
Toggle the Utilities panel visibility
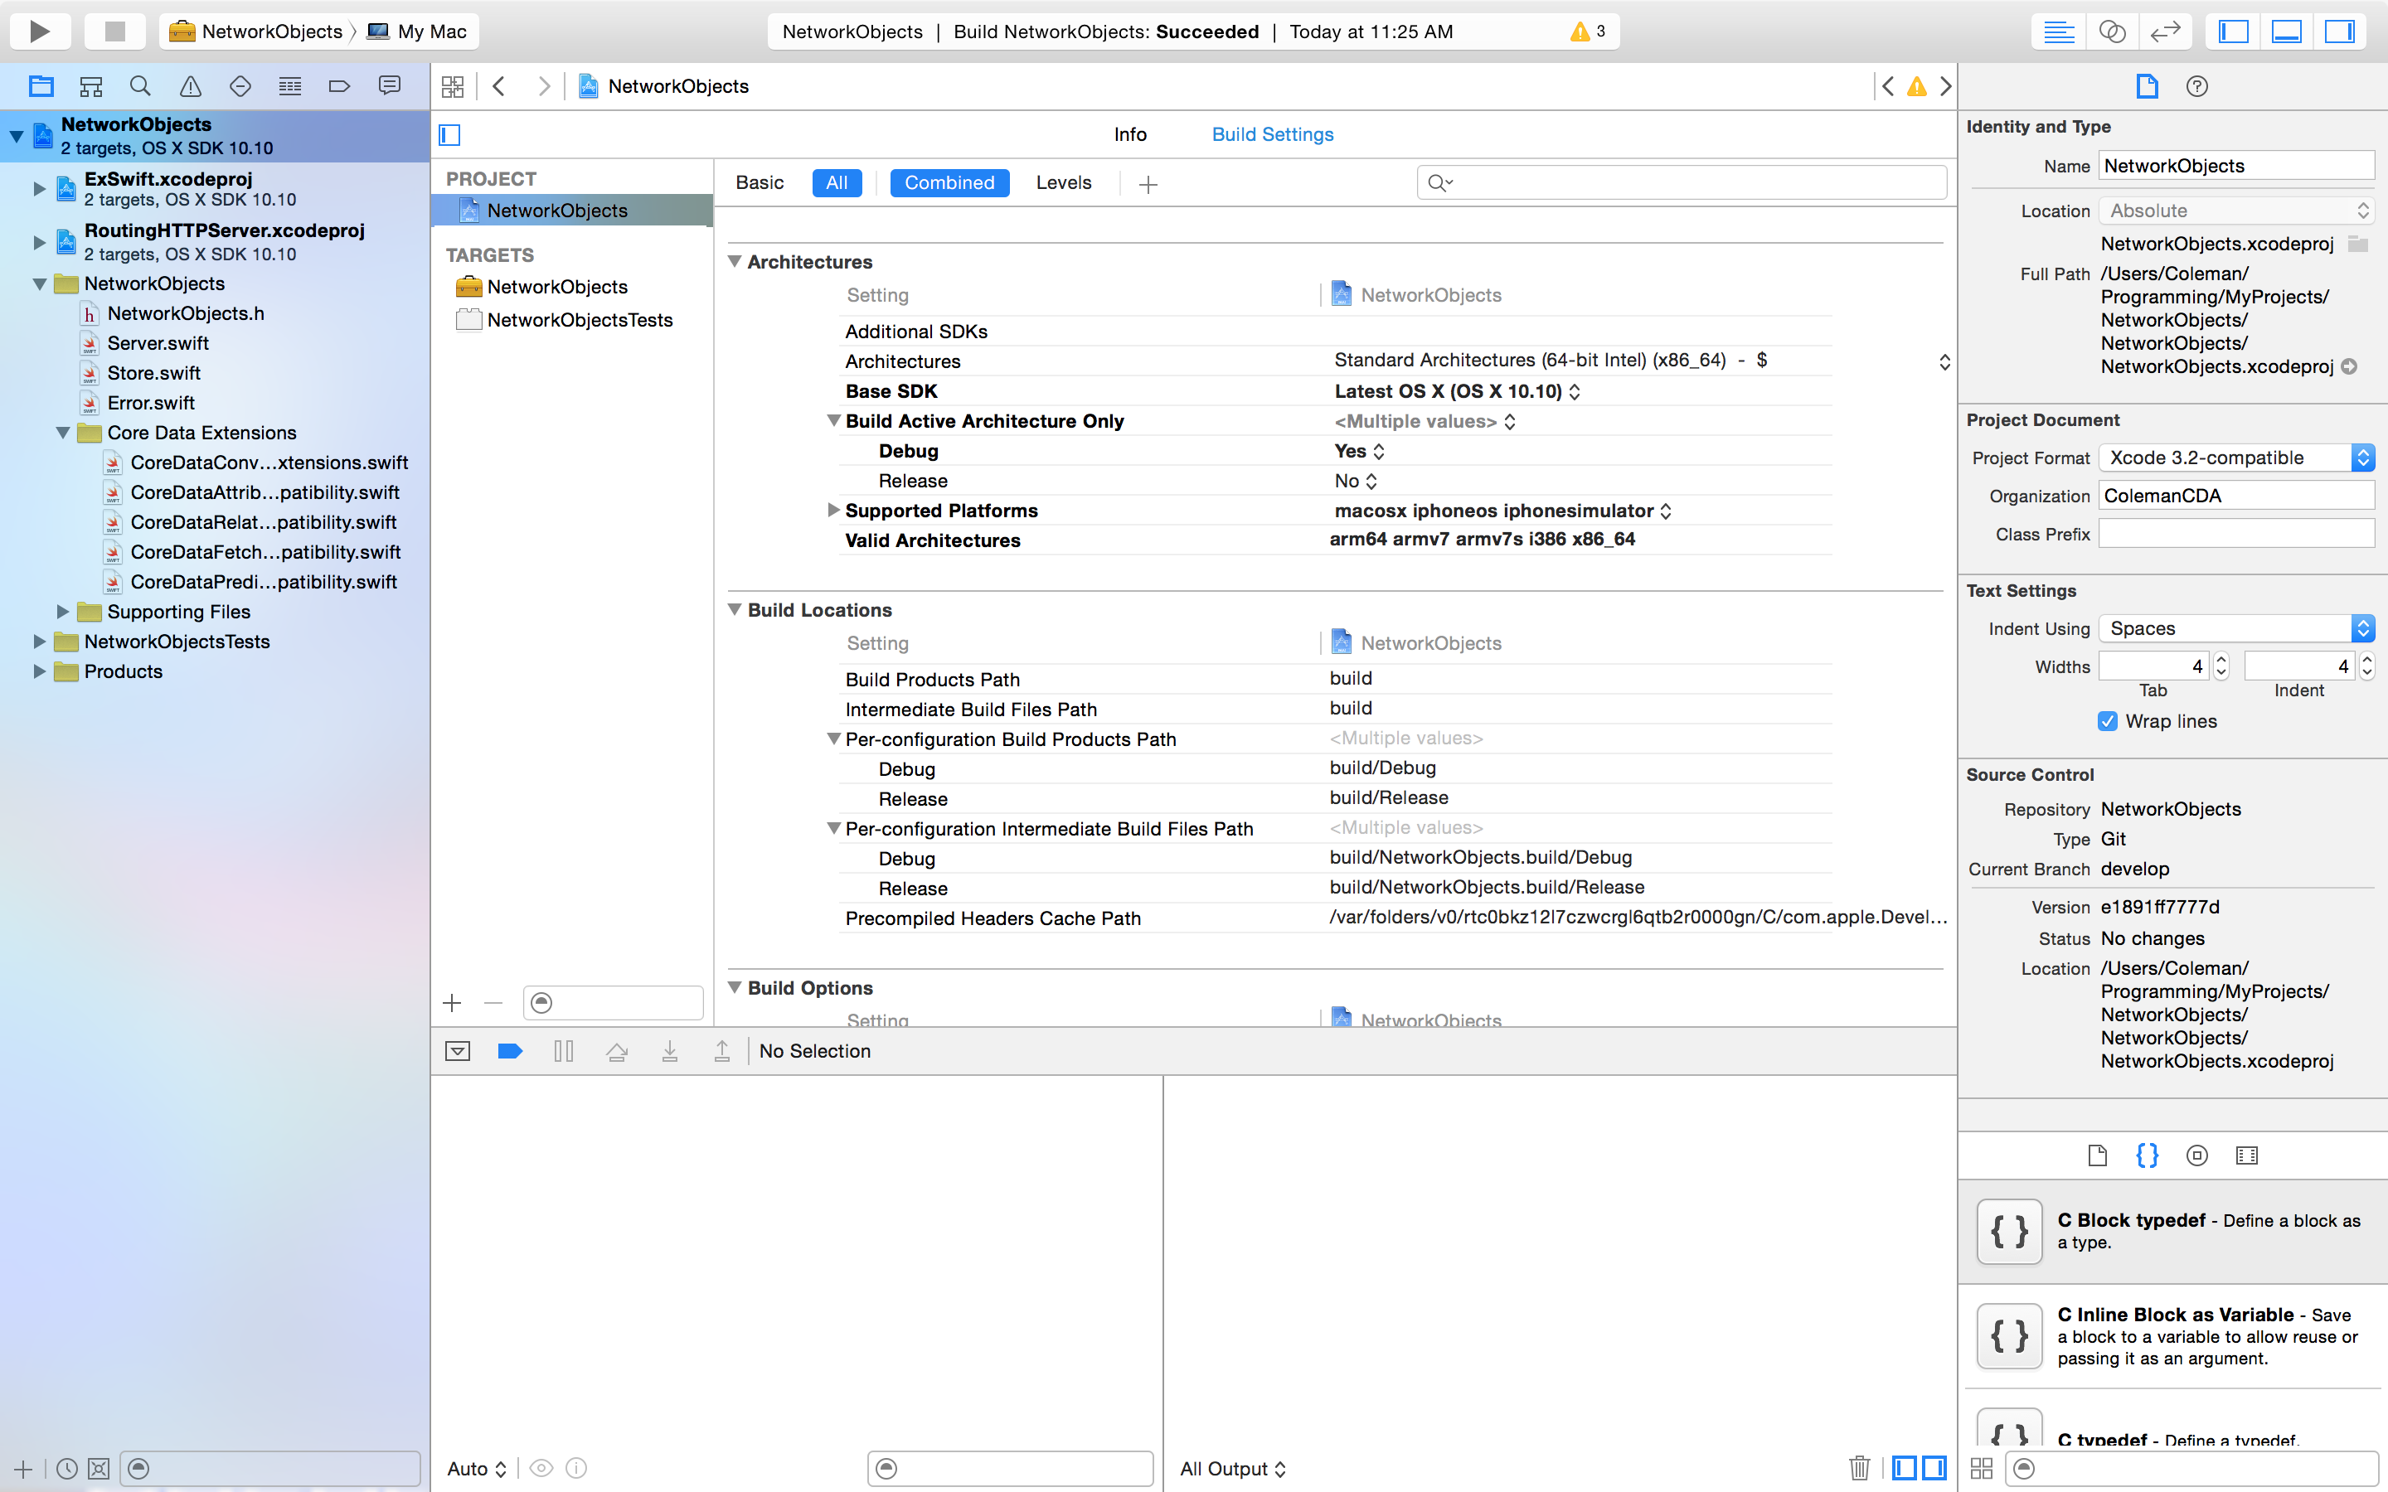point(2340,31)
